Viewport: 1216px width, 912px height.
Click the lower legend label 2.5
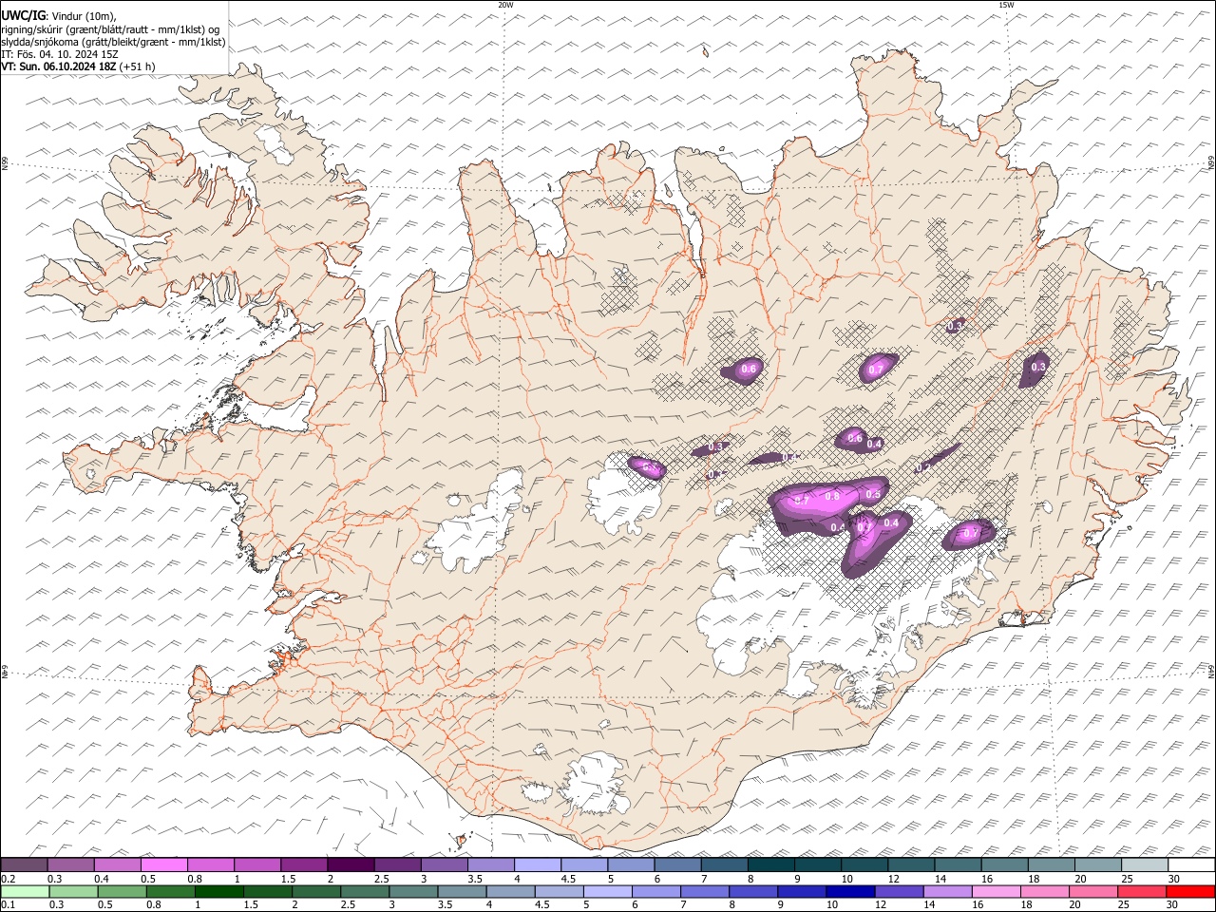tap(349, 905)
